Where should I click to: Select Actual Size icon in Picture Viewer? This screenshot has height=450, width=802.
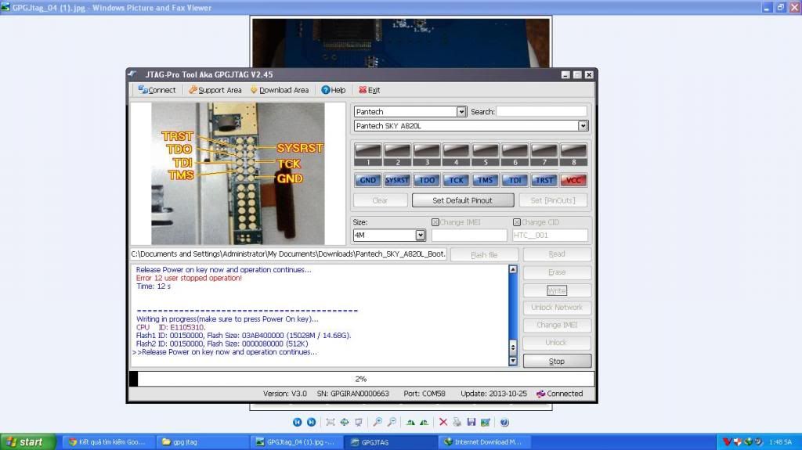[x=345, y=423]
